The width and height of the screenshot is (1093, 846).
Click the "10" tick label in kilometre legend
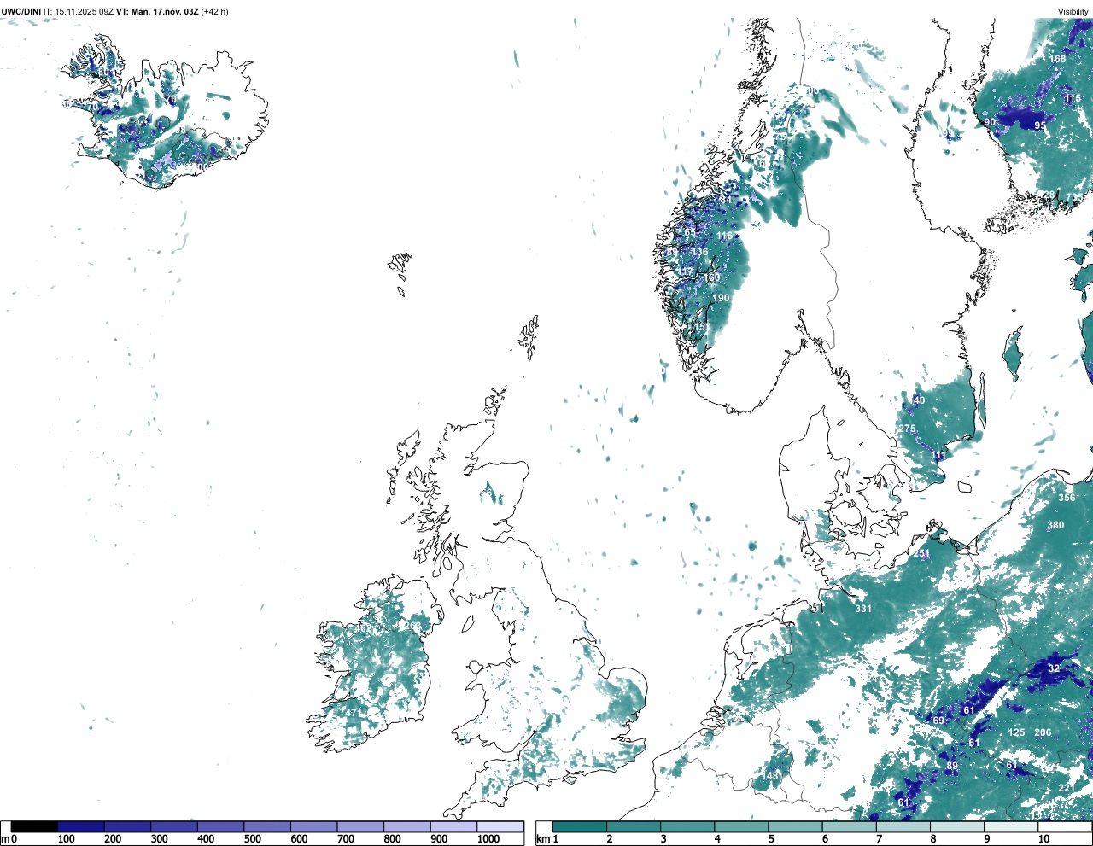[1043, 839]
